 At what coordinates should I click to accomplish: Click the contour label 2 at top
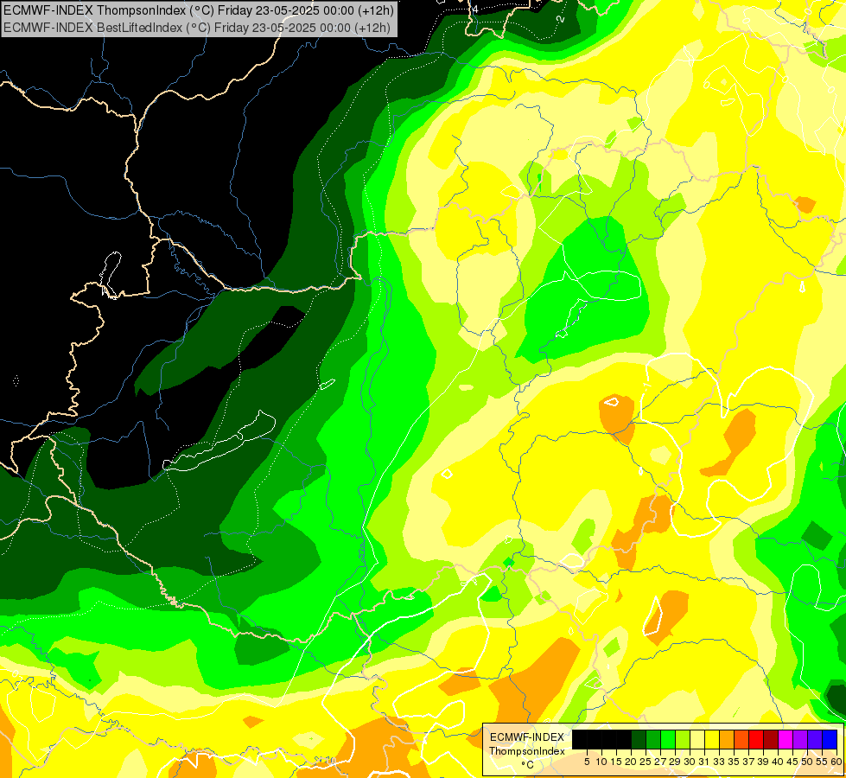click(560, 19)
